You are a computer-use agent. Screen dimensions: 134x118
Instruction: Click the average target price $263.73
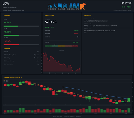51,22
